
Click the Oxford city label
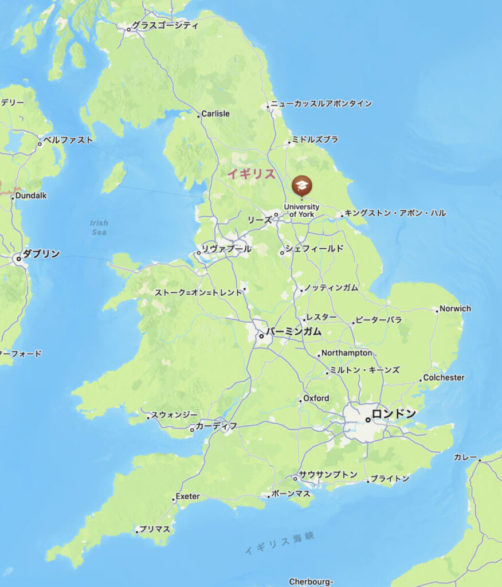316,398
